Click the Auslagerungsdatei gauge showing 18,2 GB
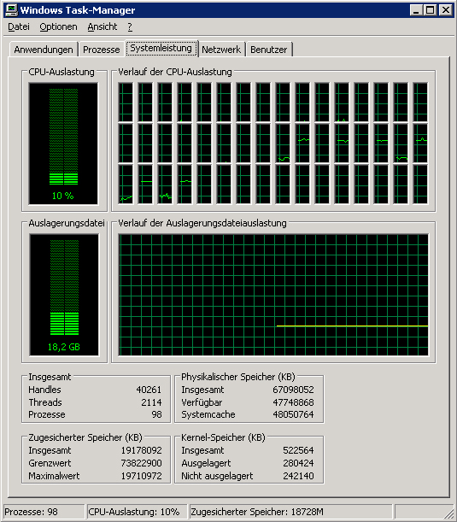The width and height of the screenshot is (457, 522). coord(64,295)
